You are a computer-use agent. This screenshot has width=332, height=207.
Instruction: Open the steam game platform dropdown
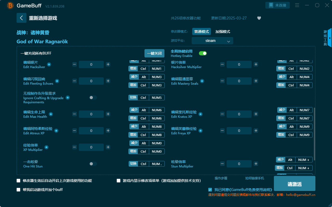tap(212, 41)
